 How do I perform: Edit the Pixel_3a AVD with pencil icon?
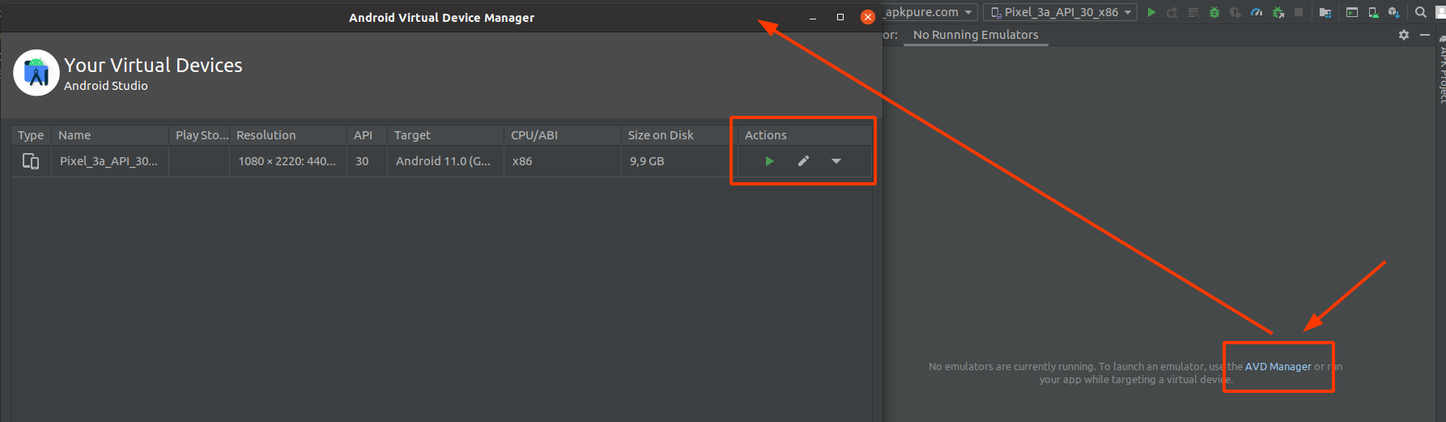(x=803, y=161)
